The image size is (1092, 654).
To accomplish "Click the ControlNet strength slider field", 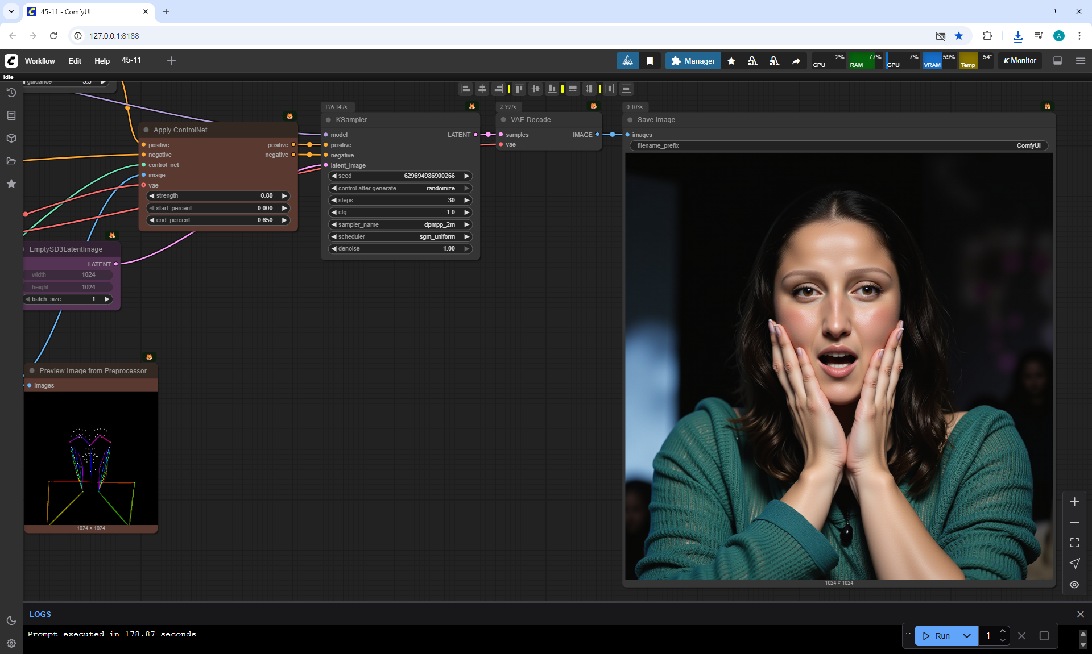I will point(218,195).
